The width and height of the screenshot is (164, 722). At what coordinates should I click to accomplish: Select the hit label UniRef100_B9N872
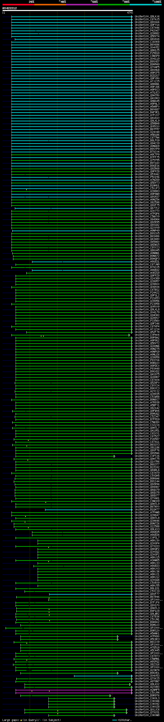[147, 256]
